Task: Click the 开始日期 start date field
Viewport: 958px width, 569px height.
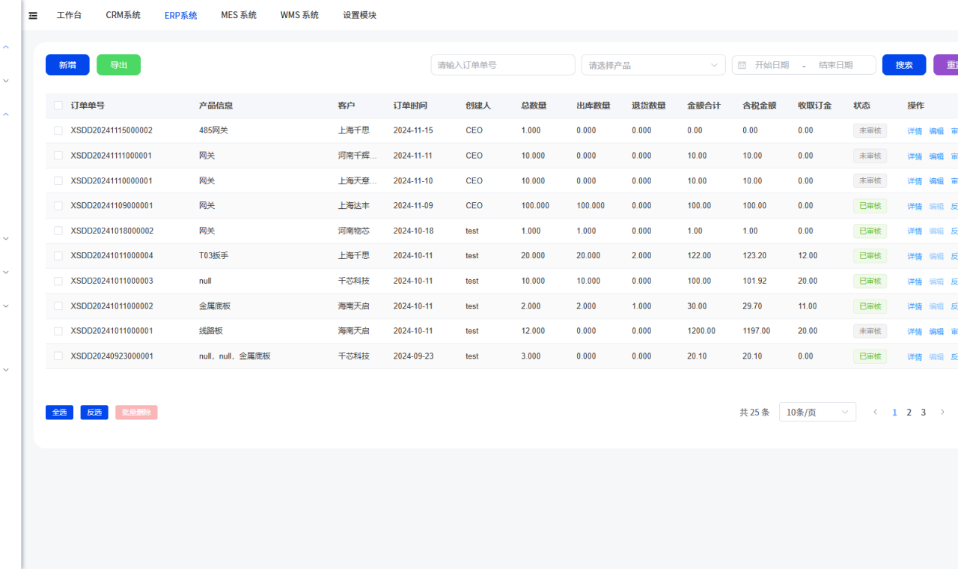Action: (x=772, y=65)
